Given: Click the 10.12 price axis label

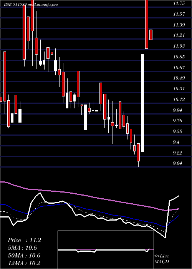Looking at the screenshot, I should pyautogui.click(x=179, y=99).
